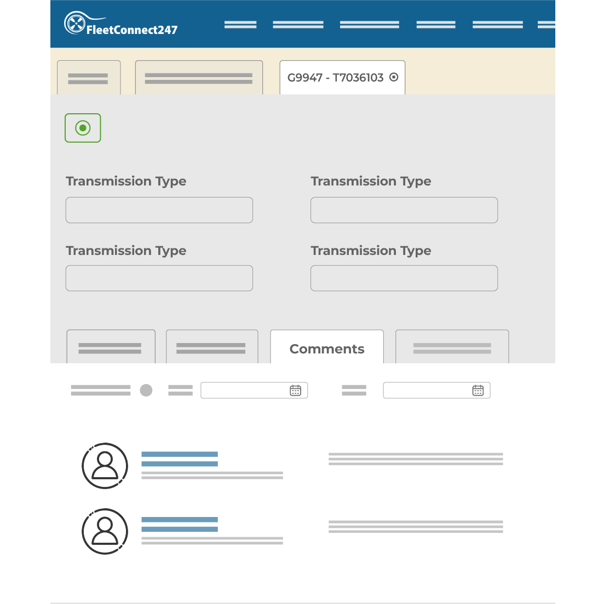Click the first navigation item in header

pos(240,25)
